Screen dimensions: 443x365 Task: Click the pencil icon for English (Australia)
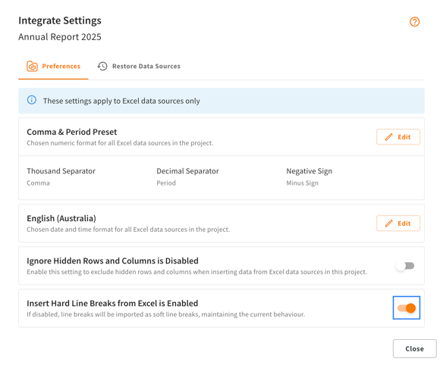click(388, 223)
